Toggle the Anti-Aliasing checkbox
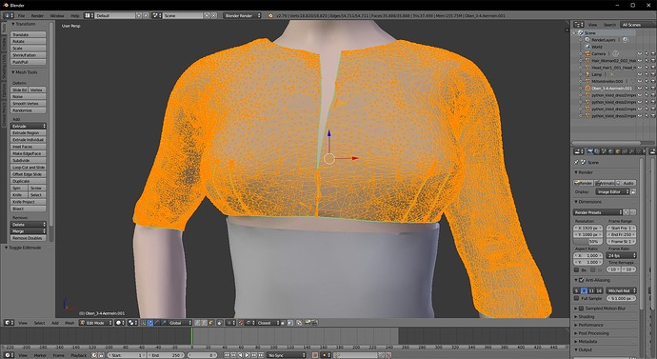This screenshot has height=359, width=657. point(581,280)
